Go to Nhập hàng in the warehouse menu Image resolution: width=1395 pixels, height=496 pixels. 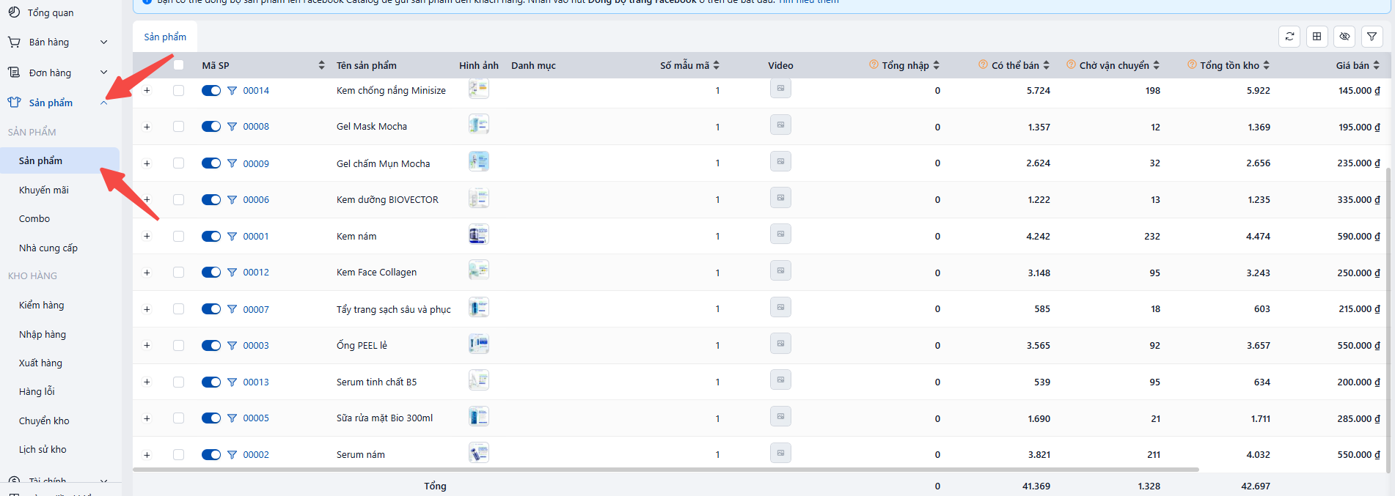[x=43, y=335]
